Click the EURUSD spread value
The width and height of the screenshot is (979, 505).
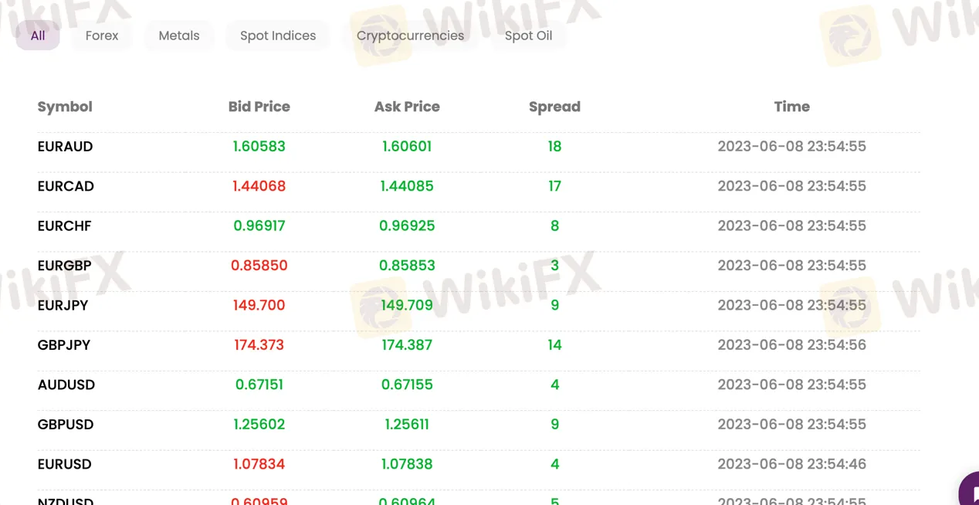(x=554, y=464)
